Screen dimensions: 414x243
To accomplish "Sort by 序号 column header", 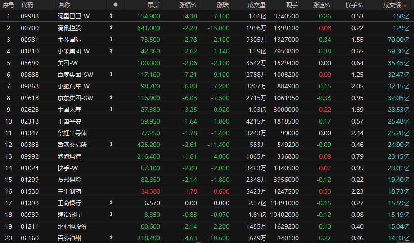I will (9, 5).
